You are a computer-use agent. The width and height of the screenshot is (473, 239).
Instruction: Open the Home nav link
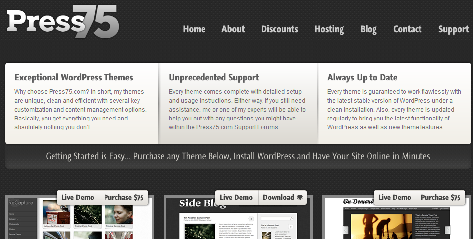pos(194,29)
